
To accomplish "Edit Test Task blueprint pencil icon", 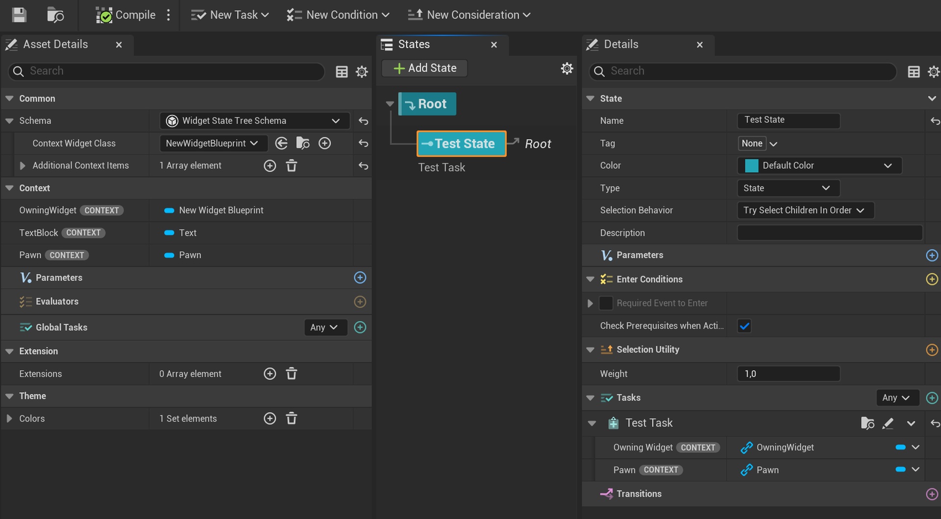I will 888,424.
